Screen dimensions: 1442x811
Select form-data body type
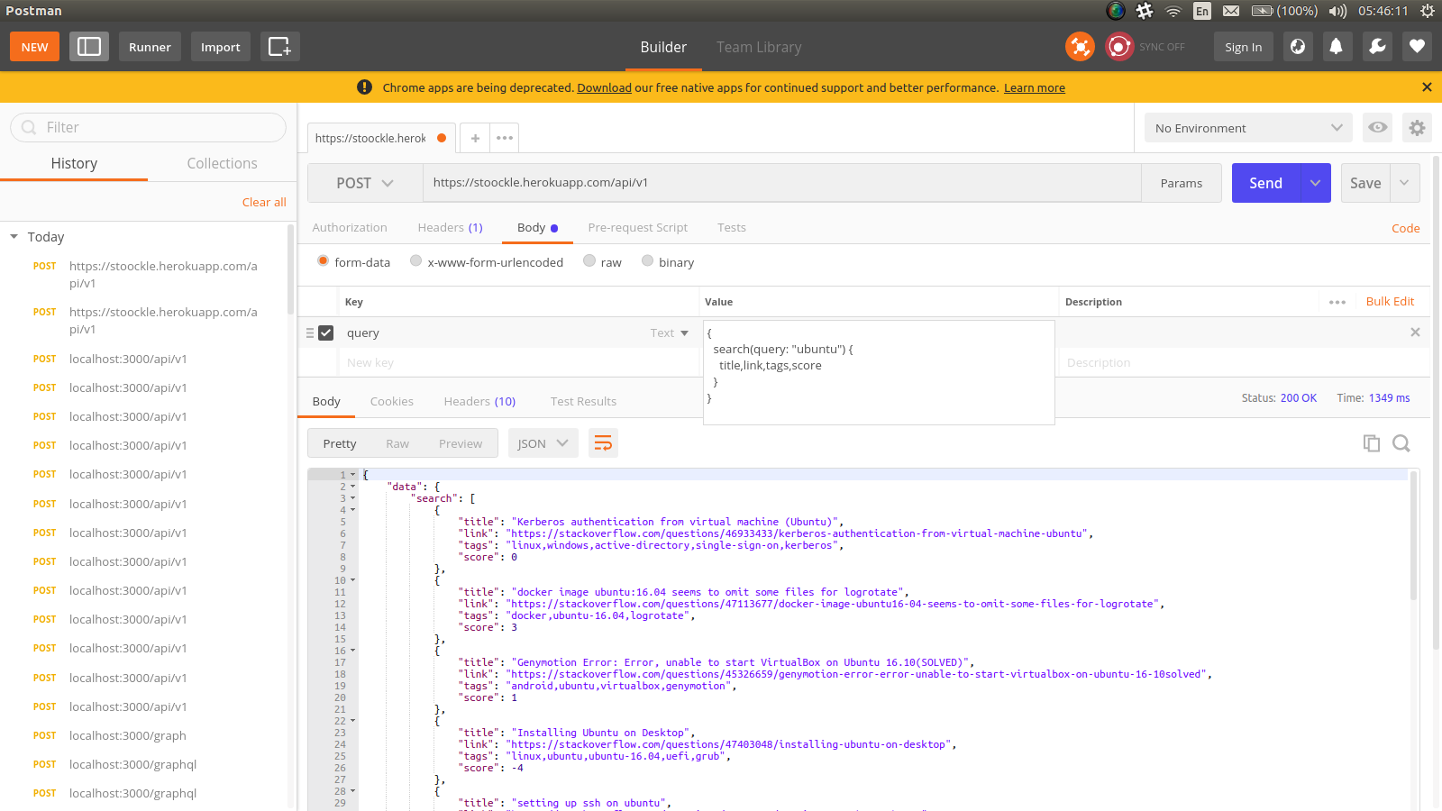pyautogui.click(x=323, y=260)
